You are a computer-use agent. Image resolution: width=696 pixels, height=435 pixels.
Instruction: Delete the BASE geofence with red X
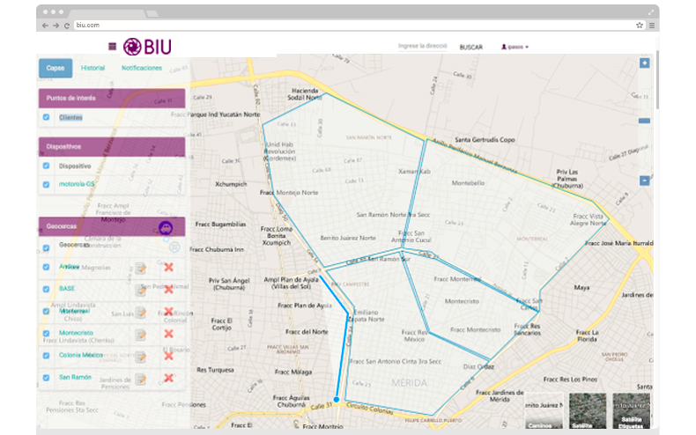168,289
